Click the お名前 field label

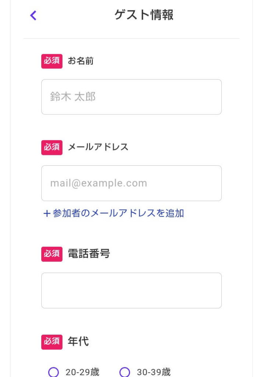[81, 61]
